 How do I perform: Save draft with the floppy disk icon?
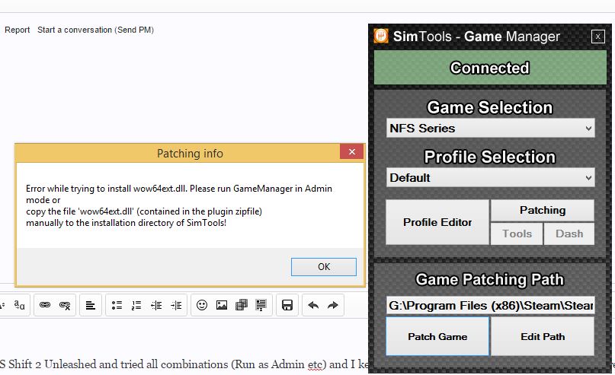point(287,305)
